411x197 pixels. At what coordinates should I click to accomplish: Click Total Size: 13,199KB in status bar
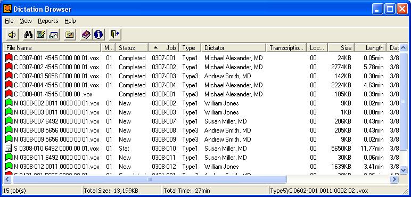click(x=111, y=191)
